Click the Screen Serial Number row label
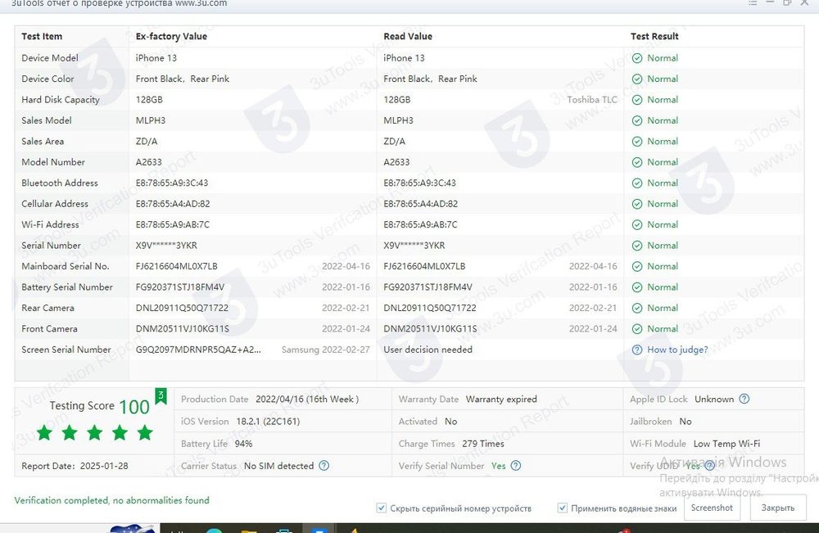This screenshot has height=533, width=819. [66, 350]
